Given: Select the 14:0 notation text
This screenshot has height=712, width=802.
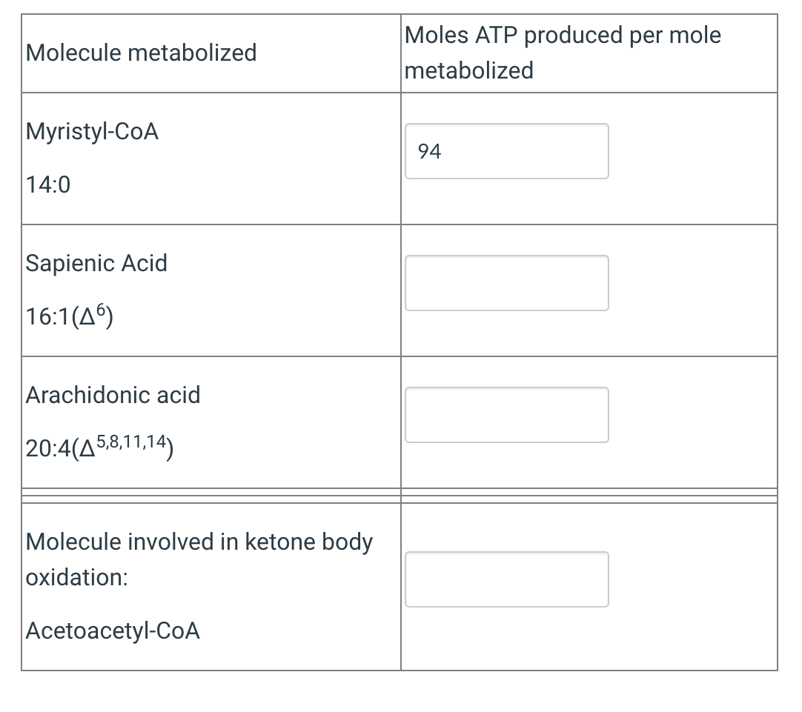Looking at the screenshot, I should pyautogui.click(x=48, y=185).
